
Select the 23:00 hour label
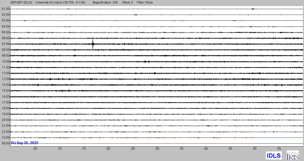[6, 138]
